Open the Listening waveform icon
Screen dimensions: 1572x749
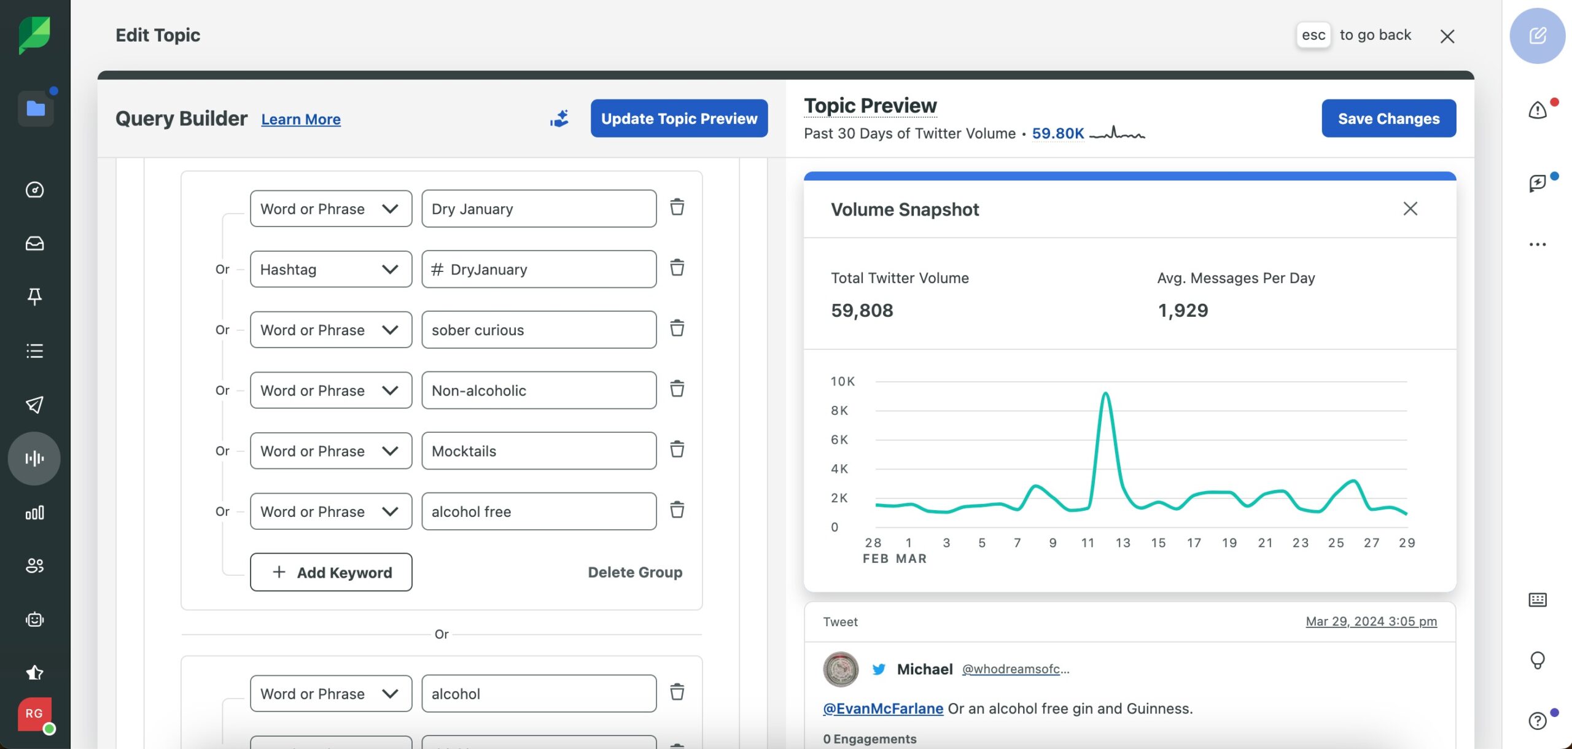point(34,459)
